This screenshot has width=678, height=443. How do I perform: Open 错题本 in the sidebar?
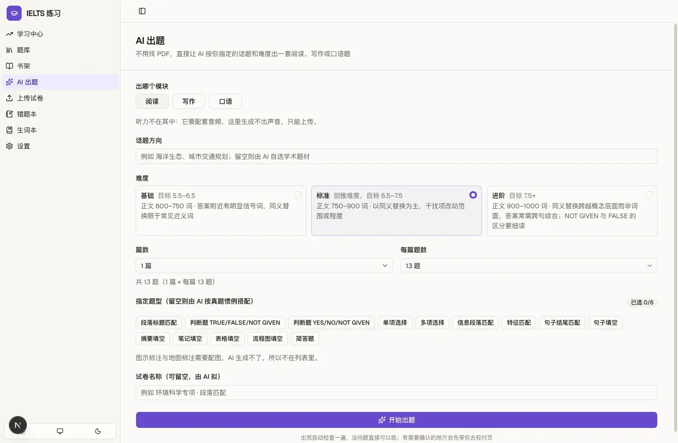coord(60,114)
